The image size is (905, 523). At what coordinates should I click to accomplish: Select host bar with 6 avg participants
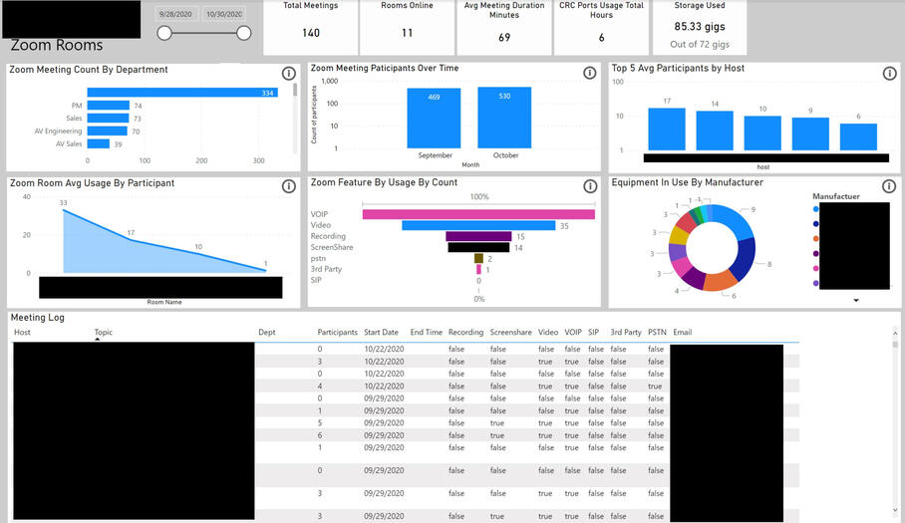point(858,137)
